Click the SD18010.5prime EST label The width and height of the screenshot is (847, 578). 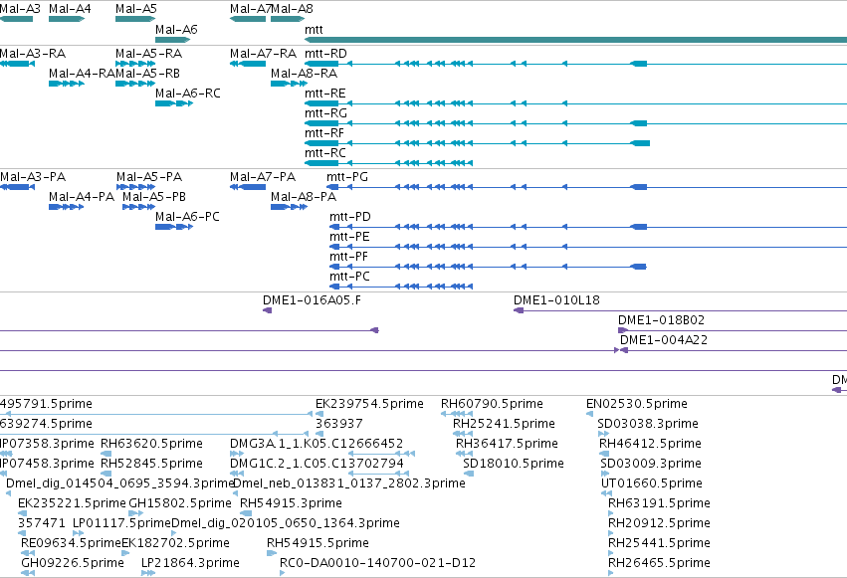click(x=514, y=465)
